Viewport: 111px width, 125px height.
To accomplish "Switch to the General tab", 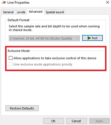I will click(8, 12).
